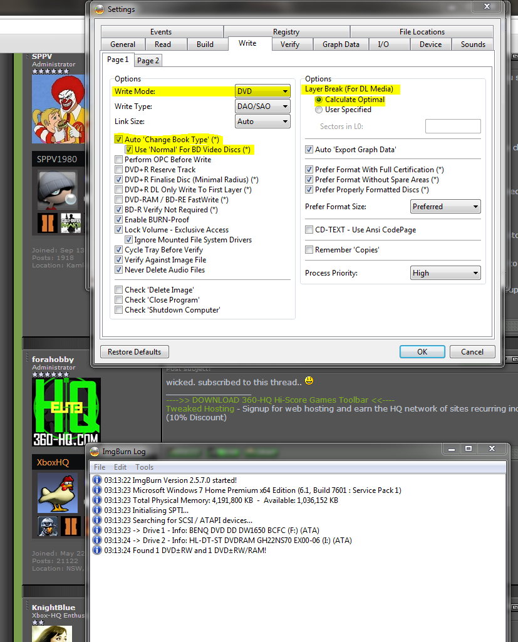
Task: Uncheck 'Enable BURN-Proof' option
Action: 119,220
